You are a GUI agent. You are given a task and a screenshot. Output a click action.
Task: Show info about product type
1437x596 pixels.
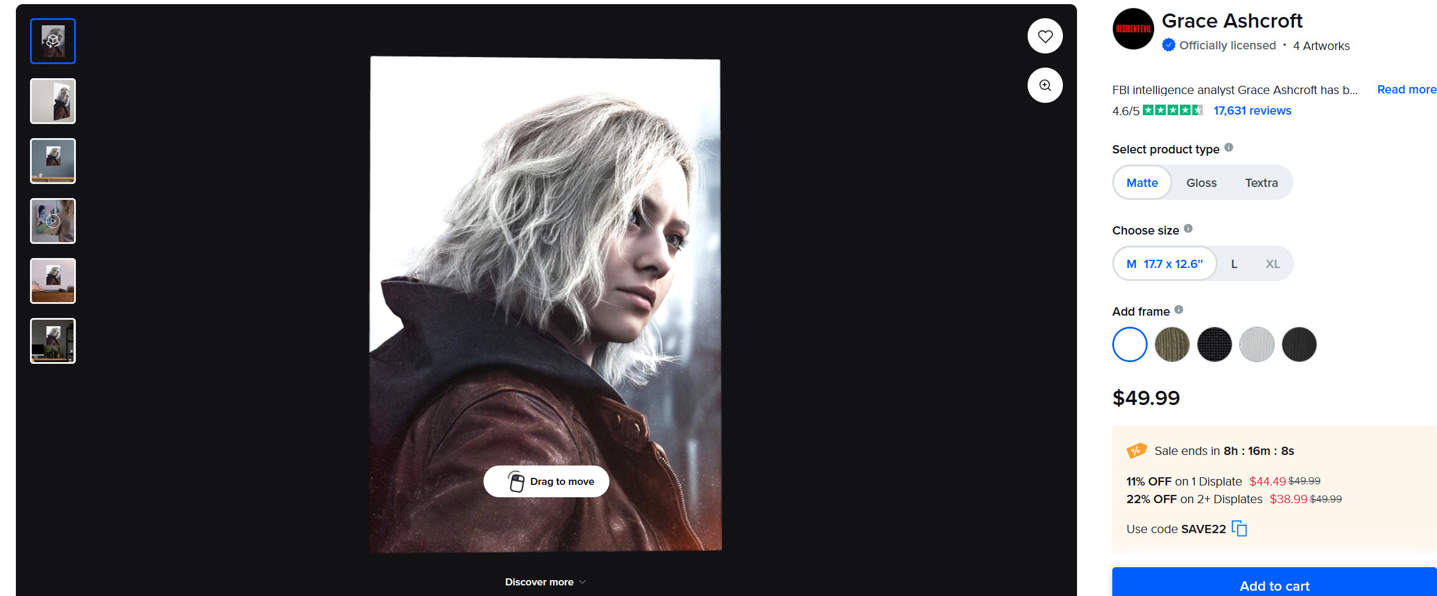coord(1229,148)
